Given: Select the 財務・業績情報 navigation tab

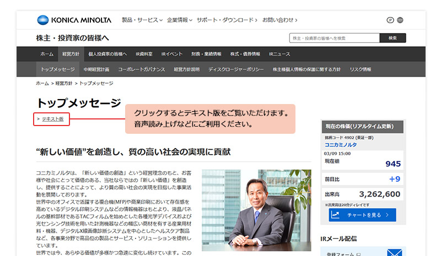Looking at the screenshot, I should (206, 54).
